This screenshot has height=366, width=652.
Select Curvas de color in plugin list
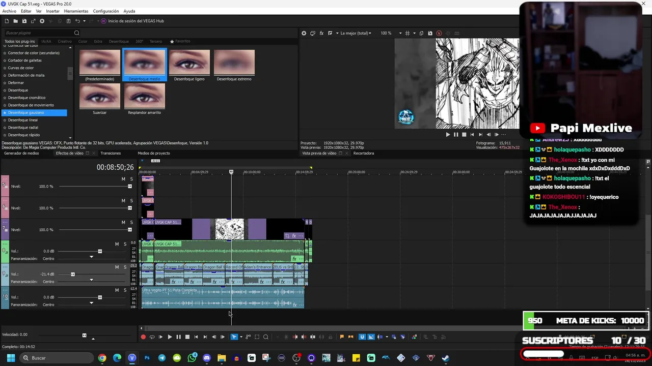(21, 68)
